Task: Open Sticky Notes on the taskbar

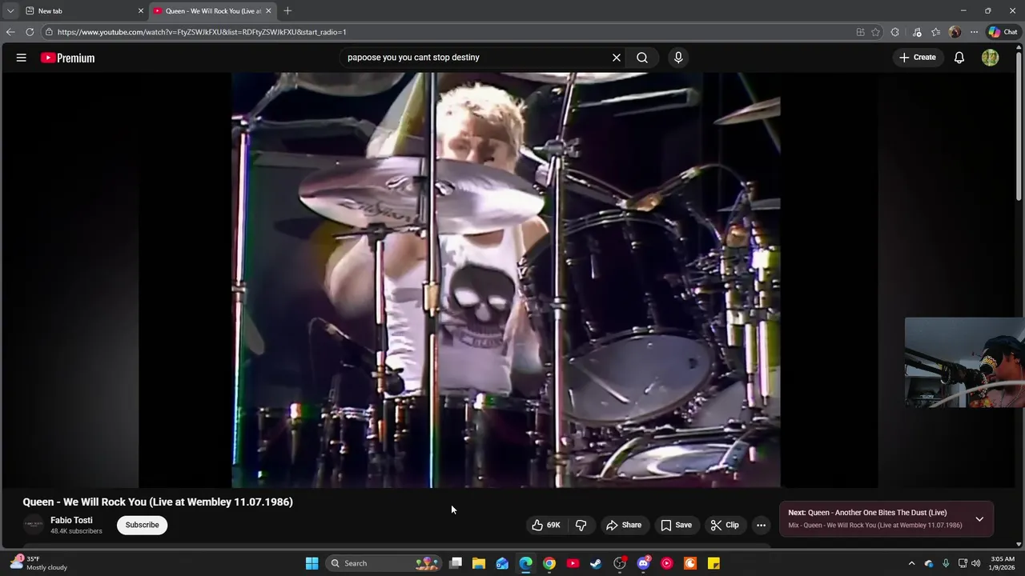Action: pos(713,563)
